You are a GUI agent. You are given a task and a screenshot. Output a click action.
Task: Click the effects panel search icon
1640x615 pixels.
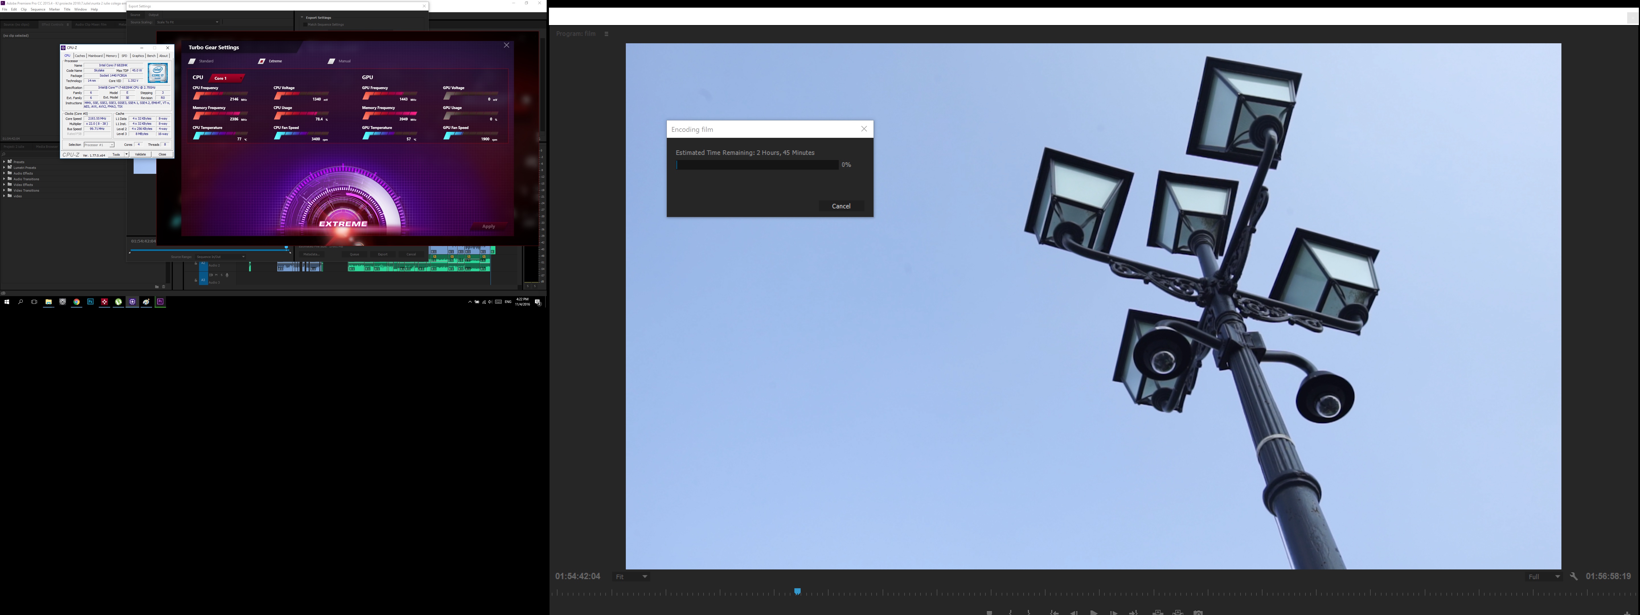(3, 155)
